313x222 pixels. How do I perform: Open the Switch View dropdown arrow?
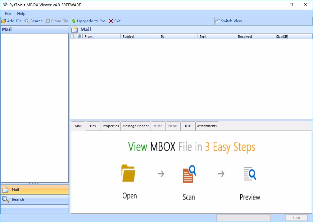(245, 21)
